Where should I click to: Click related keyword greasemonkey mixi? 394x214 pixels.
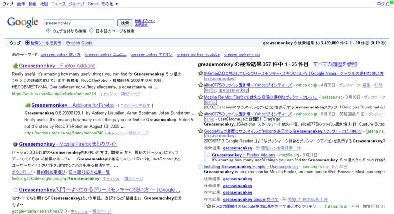click(x=242, y=54)
